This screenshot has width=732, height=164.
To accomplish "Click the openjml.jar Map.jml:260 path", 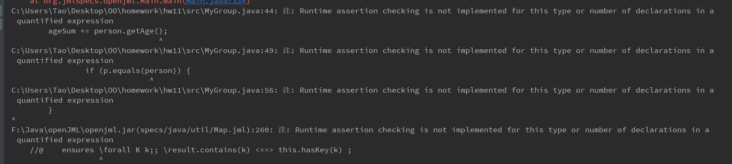I will (140, 130).
